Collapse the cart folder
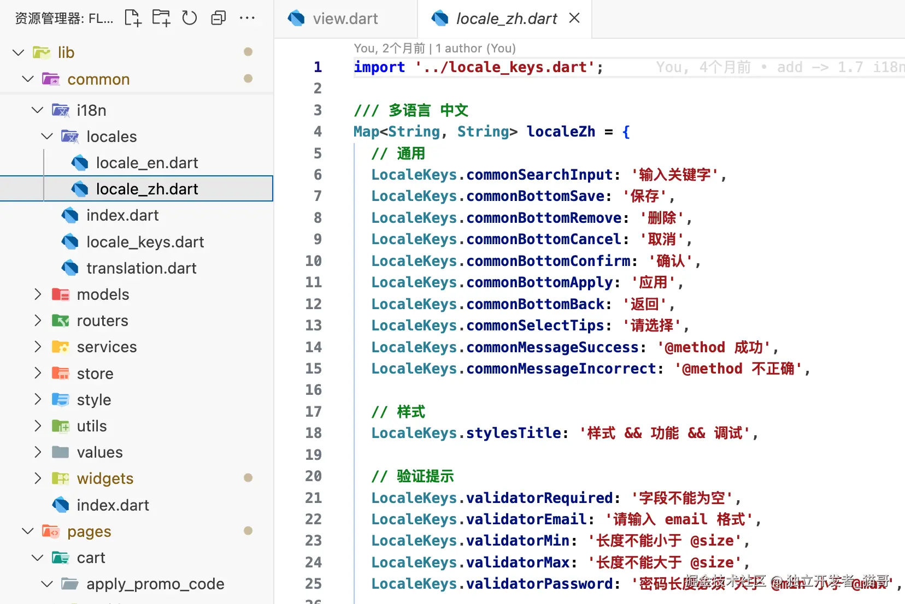Image resolution: width=905 pixels, height=604 pixels. coord(38,558)
